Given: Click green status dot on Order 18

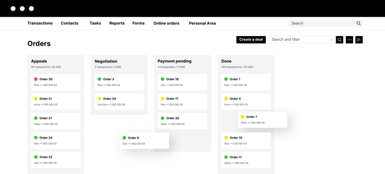Looking at the screenshot, I should (x=163, y=79).
